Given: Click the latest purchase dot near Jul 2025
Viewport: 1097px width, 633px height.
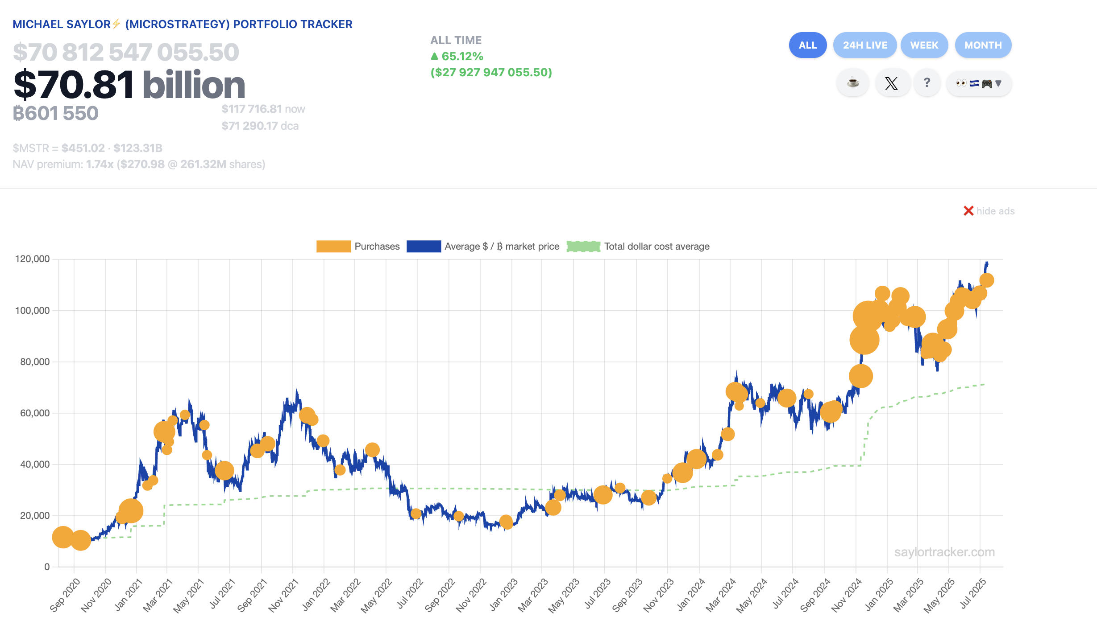Looking at the screenshot, I should click(987, 280).
